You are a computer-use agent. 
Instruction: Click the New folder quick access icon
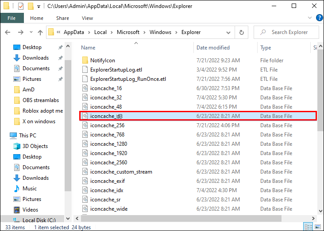tap(31, 6)
